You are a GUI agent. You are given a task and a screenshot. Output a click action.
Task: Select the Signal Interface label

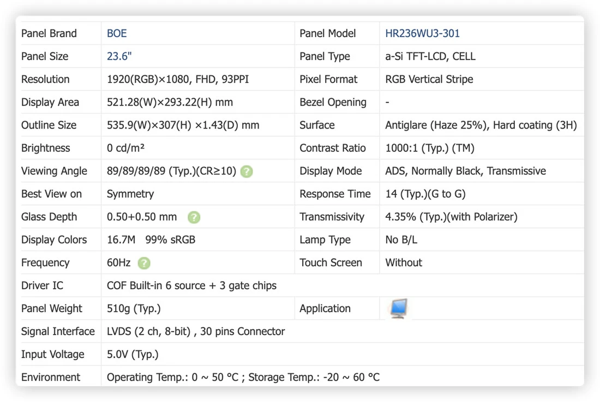point(58,331)
